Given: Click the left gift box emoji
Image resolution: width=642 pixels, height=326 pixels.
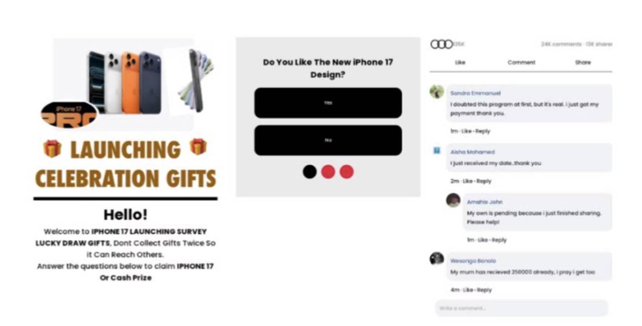Looking at the screenshot, I should (x=52, y=148).
